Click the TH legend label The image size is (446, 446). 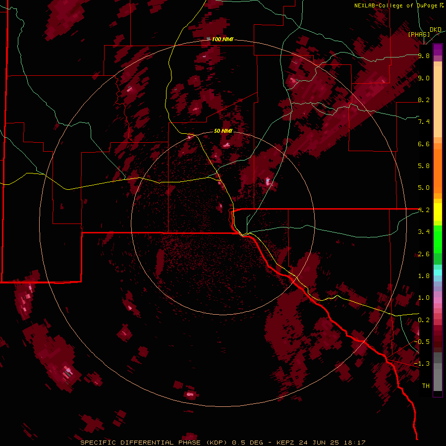tap(426, 386)
